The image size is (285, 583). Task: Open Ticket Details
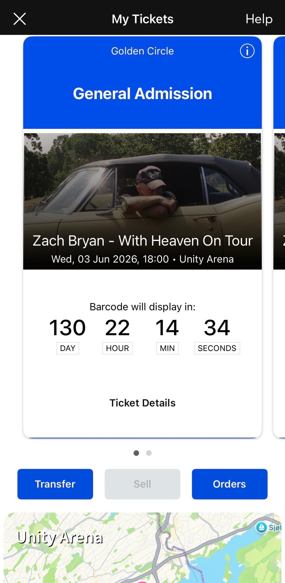pos(142,403)
